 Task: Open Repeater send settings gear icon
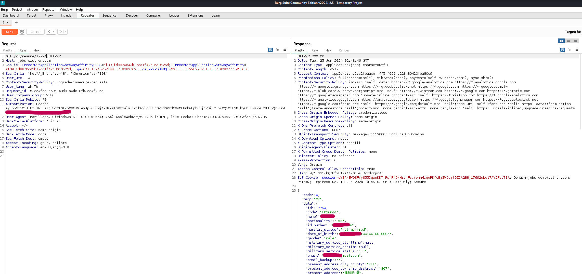pos(22,32)
